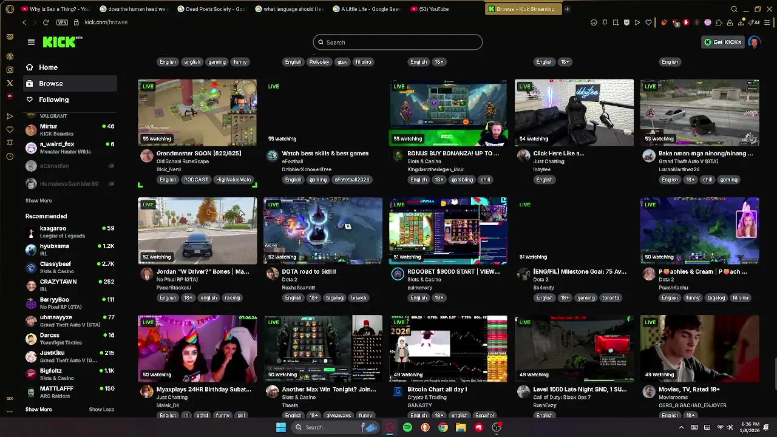Open ChatGPT in Opera sidebar
This screenshot has height=437, width=777.
[x=10, y=56]
